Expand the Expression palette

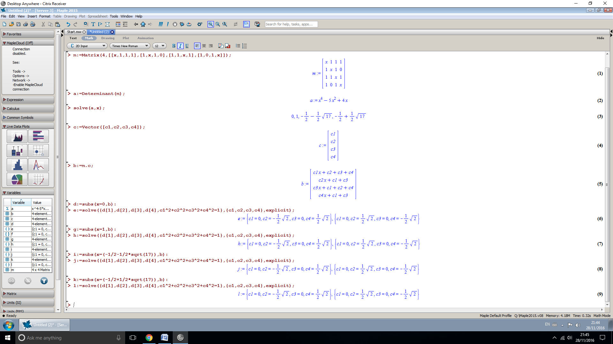(x=28, y=100)
